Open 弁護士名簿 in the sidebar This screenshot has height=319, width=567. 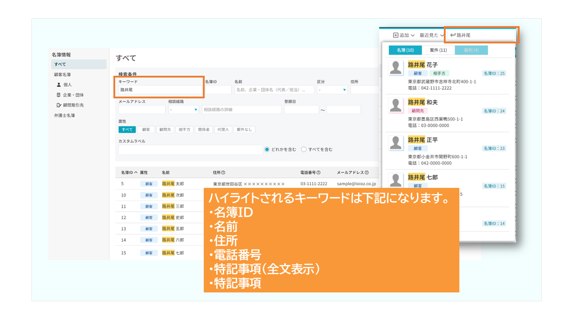point(65,115)
